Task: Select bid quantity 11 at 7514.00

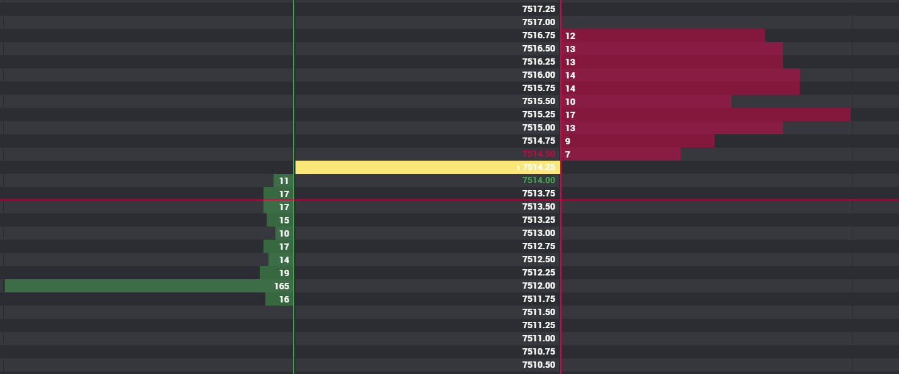Action: click(284, 181)
